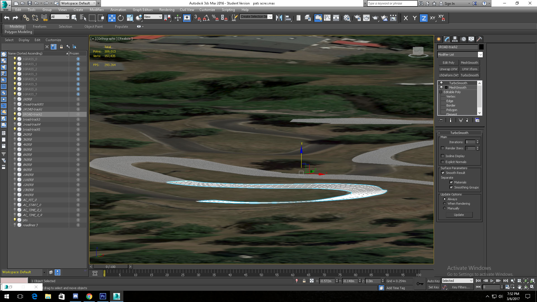Screen dimensions: 537x302
Task: Enable the Isoline Display checkbox
Action: click(x=442, y=156)
